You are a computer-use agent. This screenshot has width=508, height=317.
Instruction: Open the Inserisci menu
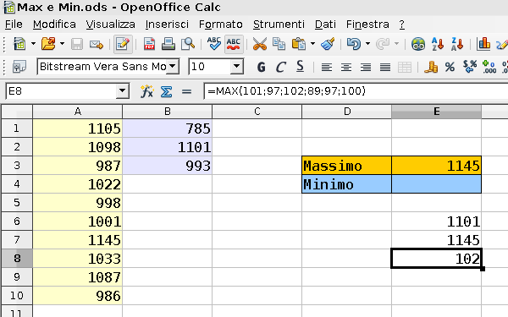coord(167,25)
